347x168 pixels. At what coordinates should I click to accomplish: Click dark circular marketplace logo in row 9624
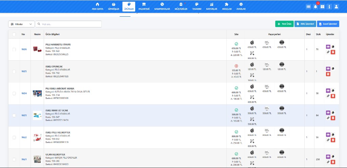(x=282, y=86)
